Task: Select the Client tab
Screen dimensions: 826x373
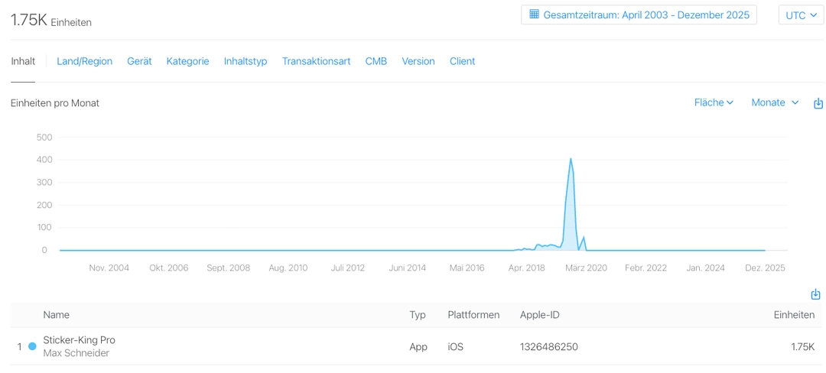Action: coord(462,61)
